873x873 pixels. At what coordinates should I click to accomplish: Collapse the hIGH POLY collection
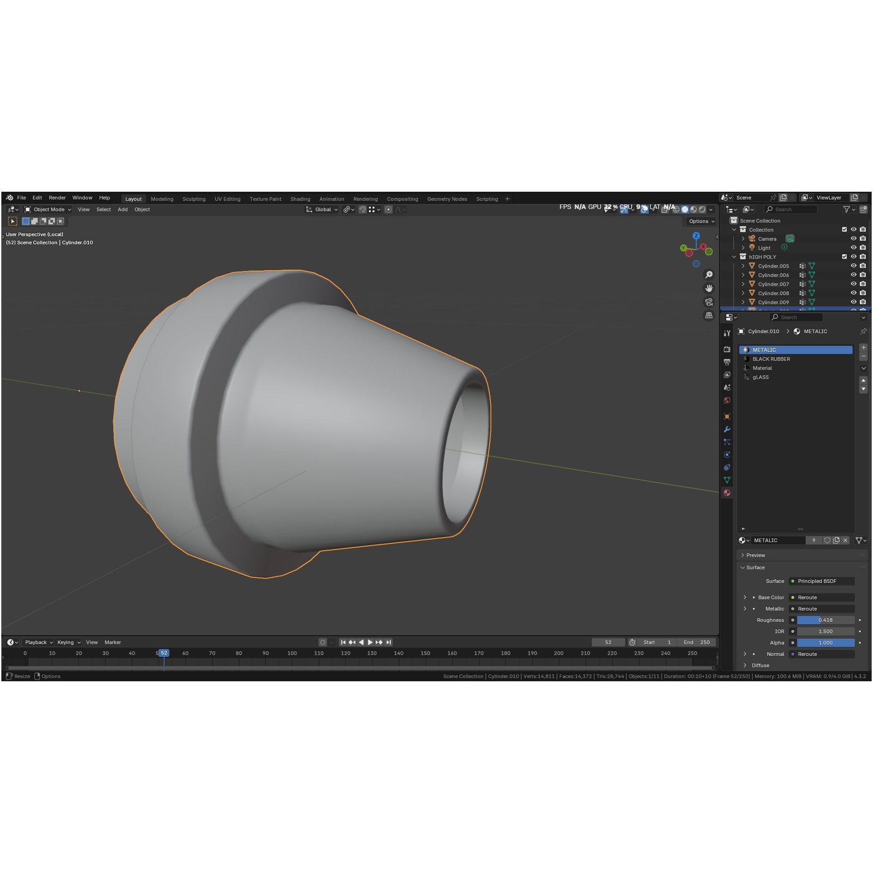coord(734,257)
